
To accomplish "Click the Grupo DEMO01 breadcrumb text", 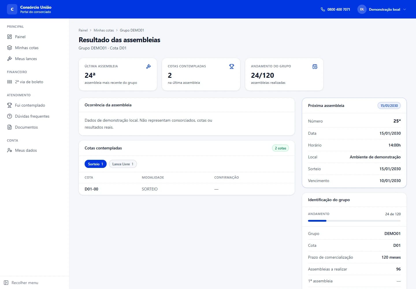I will 132,30.
